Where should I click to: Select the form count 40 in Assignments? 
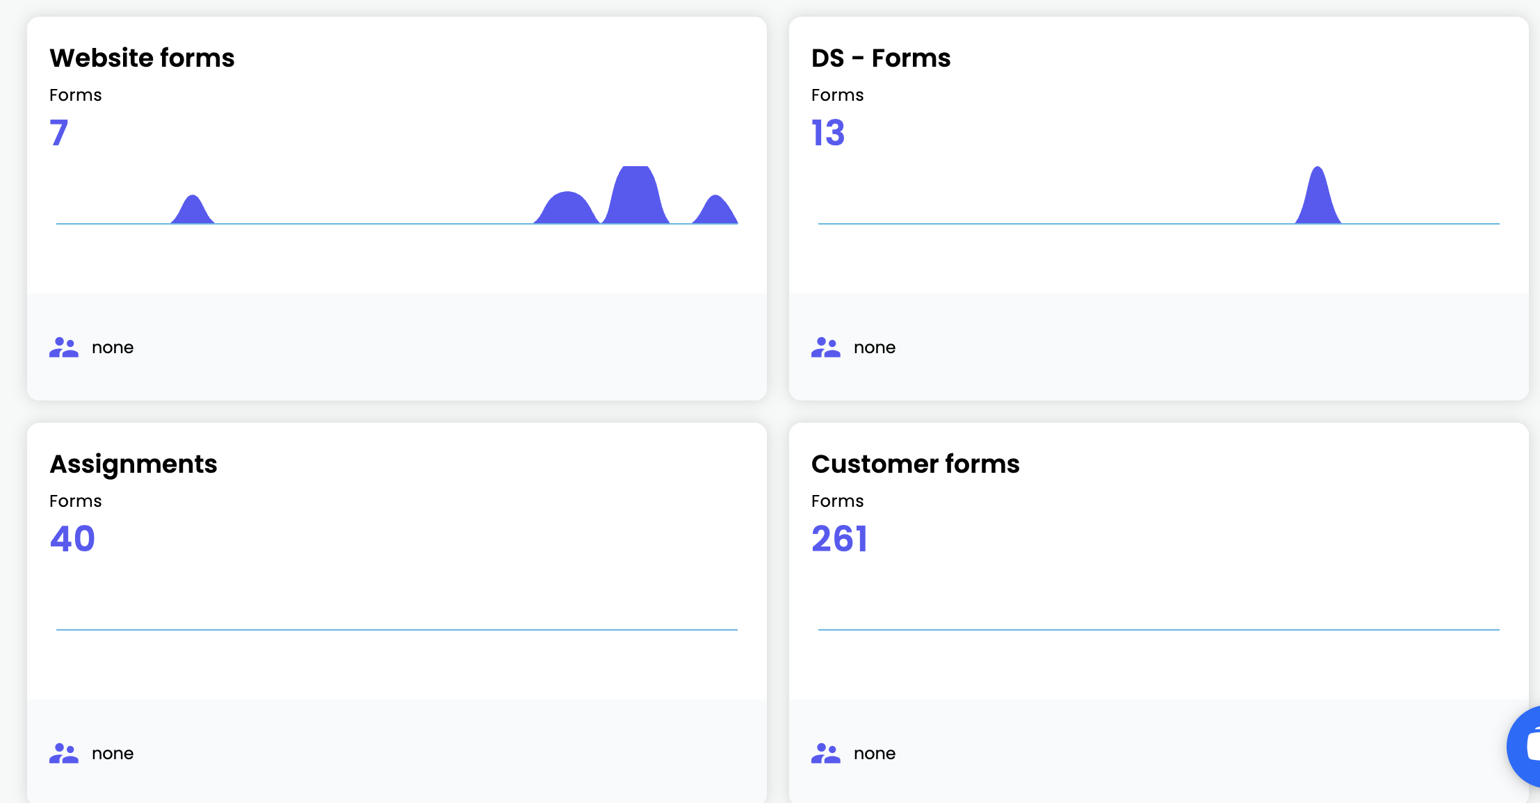(x=72, y=539)
